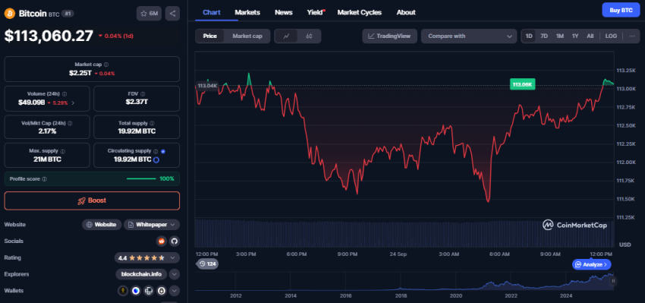Click info icon beside Circulating supply
Image resolution: width=645 pixels, height=303 pixels.
point(156,151)
